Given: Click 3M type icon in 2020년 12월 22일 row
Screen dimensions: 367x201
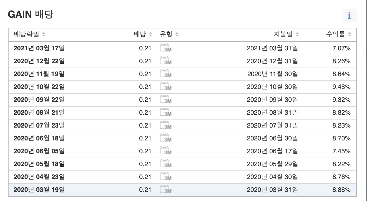Looking at the screenshot, I should pos(166,61).
